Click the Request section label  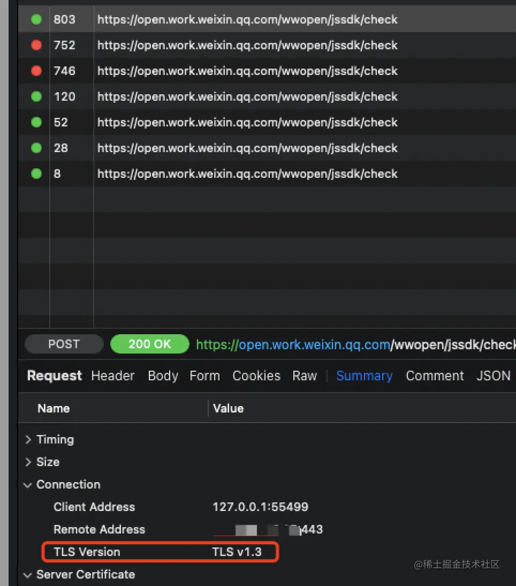click(x=55, y=376)
